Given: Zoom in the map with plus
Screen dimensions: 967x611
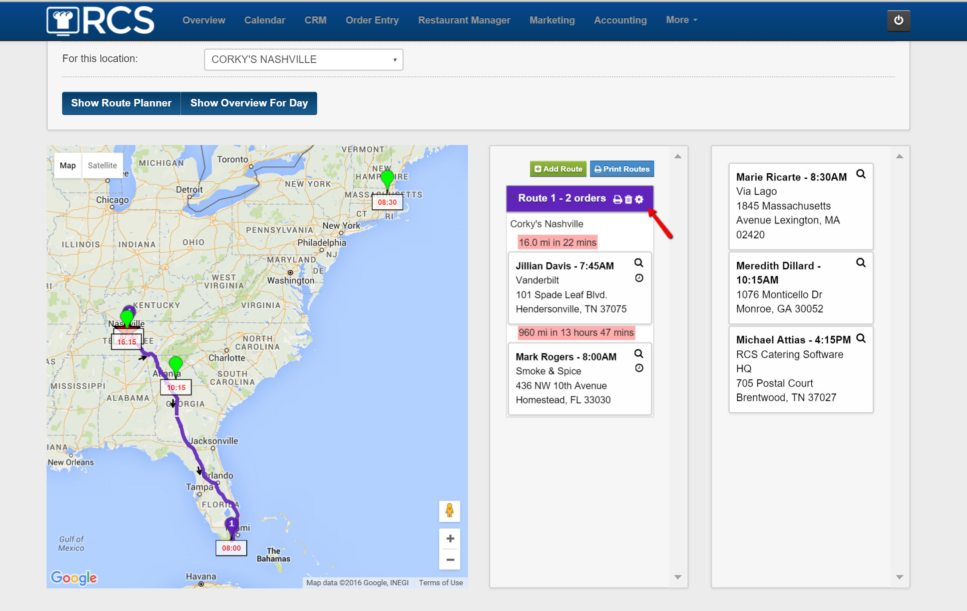Looking at the screenshot, I should (x=450, y=538).
